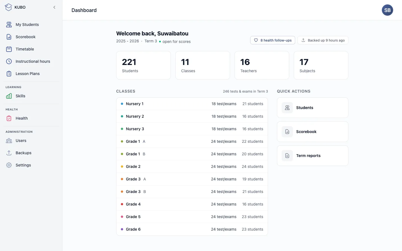The width and height of the screenshot is (402, 251).
Task: Open the Timetable page
Action: 31,49
